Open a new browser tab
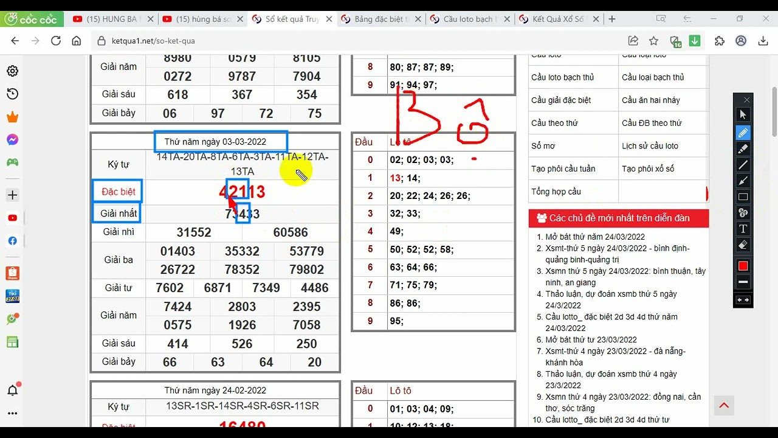This screenshot has height=438, width=778. [x=612, y=19]
